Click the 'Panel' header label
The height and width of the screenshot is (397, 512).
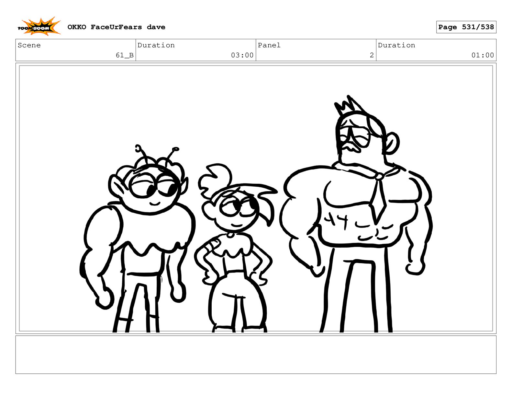(269, 45)
